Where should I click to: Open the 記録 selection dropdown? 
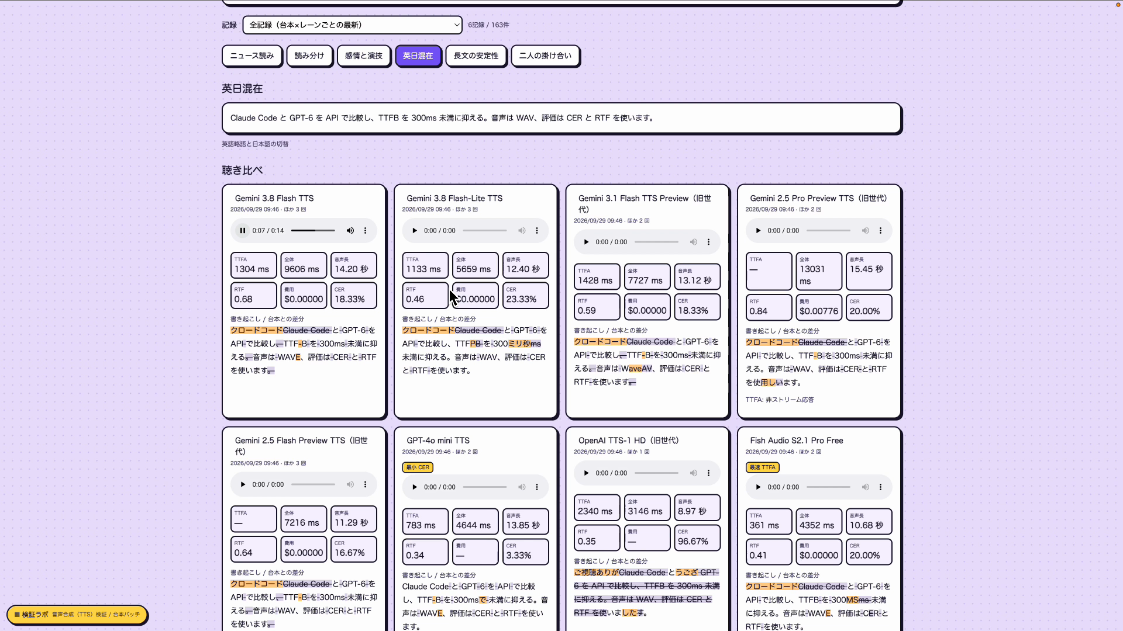click(352, 25)
